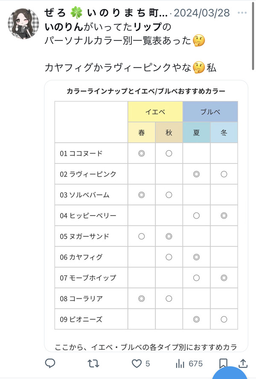The image size is (256, 379).
Task: Click the ブルベ blue header cell
Action: 210,112
